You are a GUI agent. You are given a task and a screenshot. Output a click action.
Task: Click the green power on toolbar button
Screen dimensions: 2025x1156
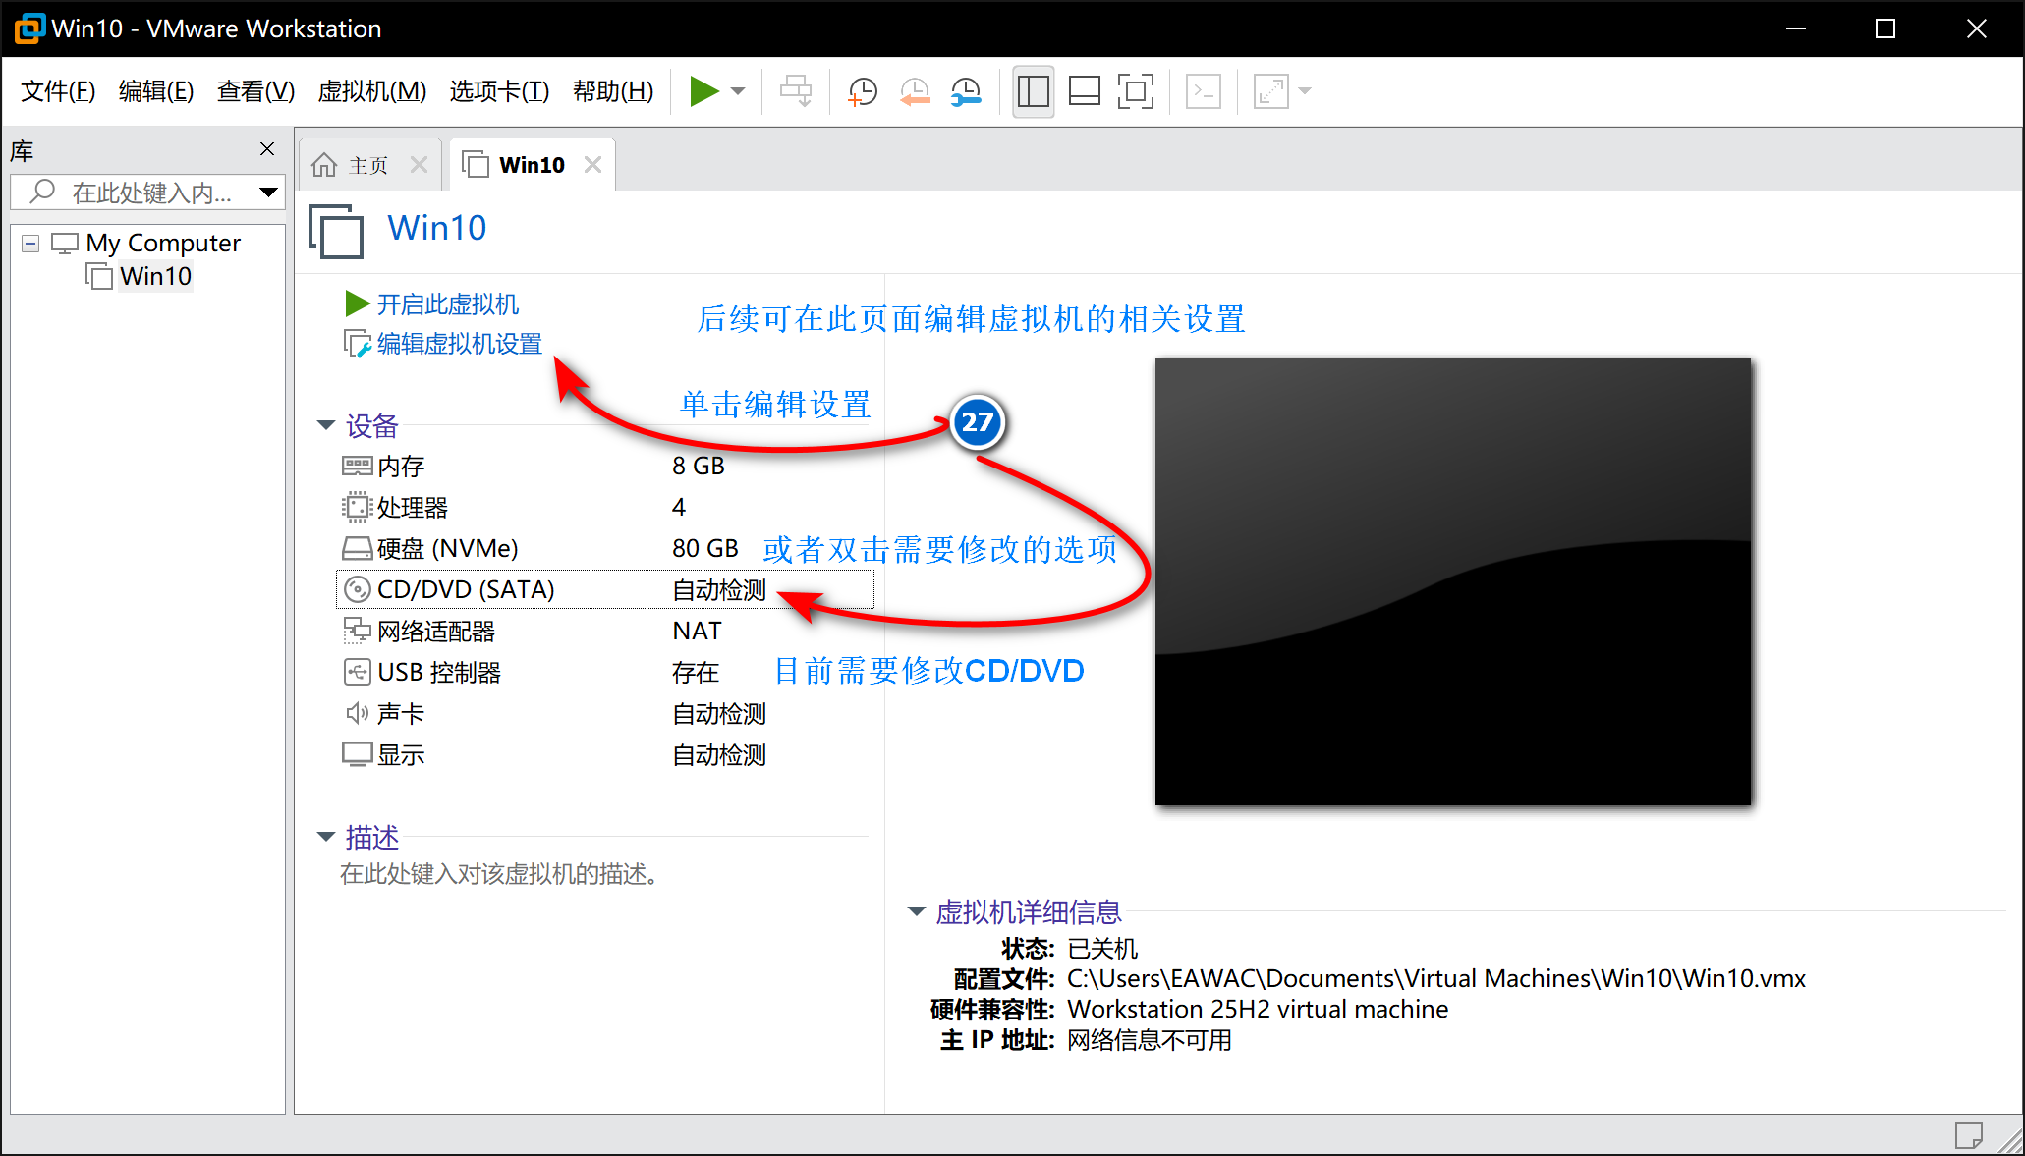703,91
